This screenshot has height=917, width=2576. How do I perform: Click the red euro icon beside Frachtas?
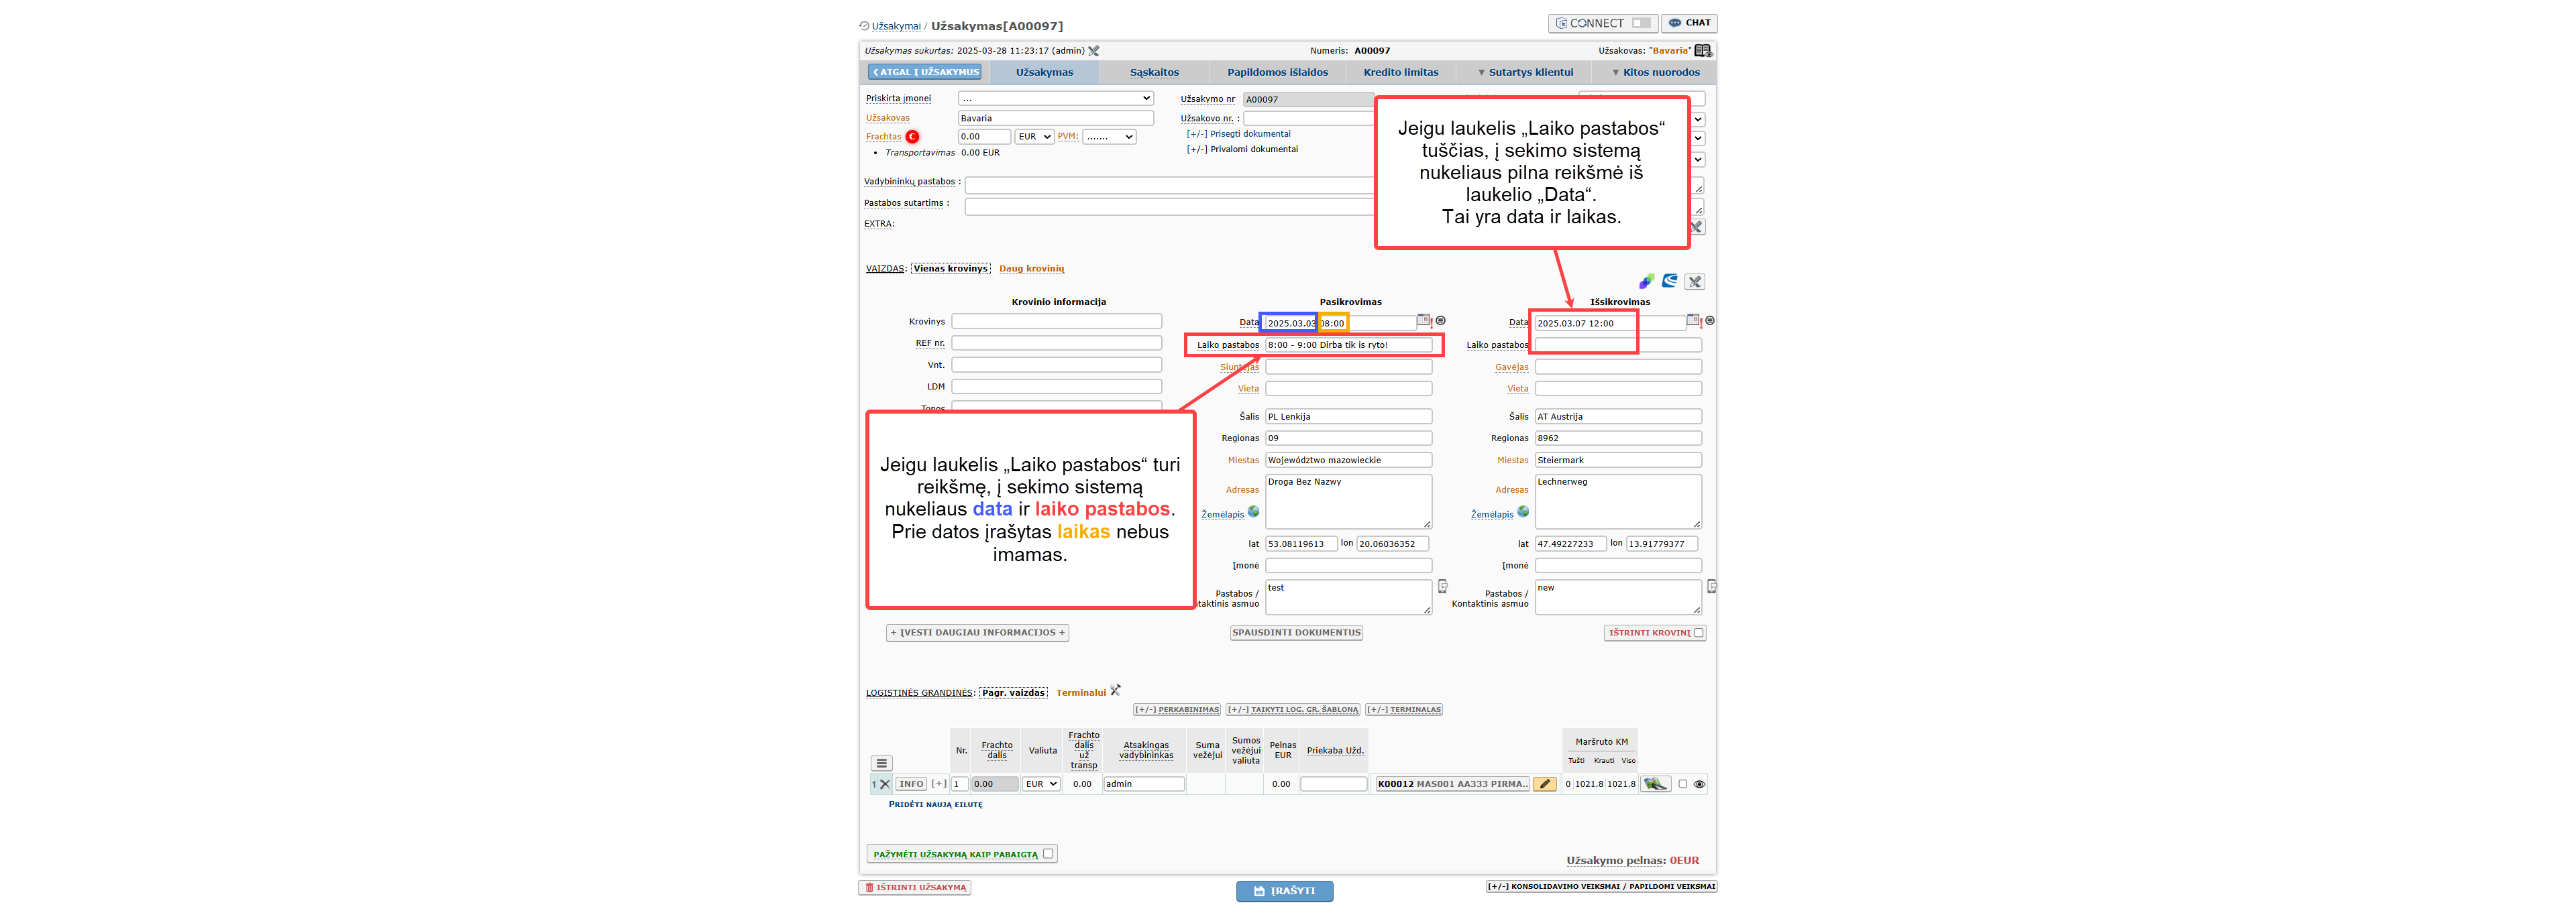(x=912, y=137)
